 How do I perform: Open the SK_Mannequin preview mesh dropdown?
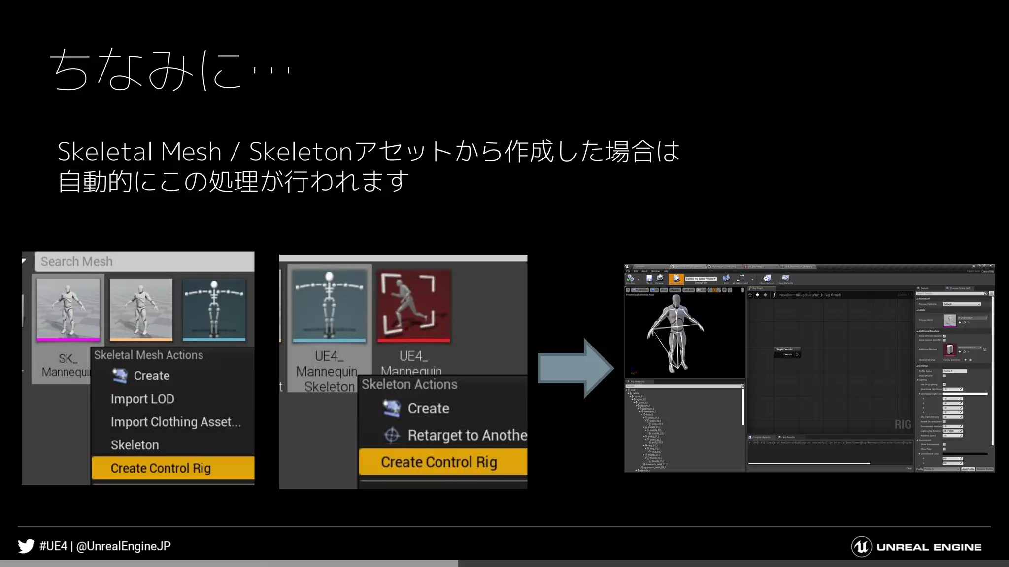tap(973, 318)
